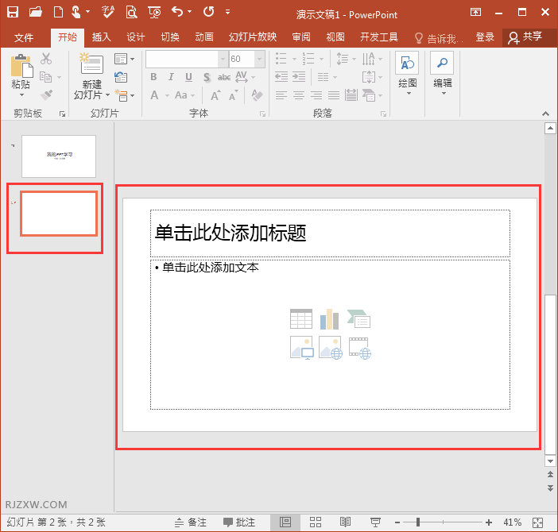Increase list indent level
This screenshot has height=532, width=558.
(299, 77)
